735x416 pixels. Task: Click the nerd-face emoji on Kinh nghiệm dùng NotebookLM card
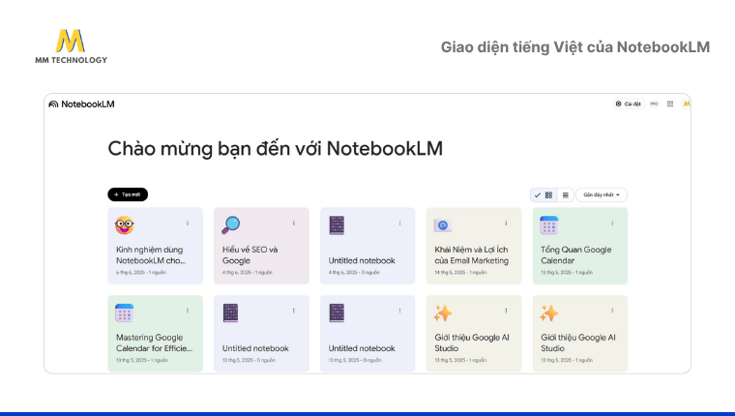pyautogui.click(x=125, y=225)
